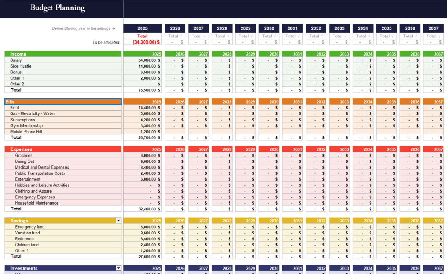Click the red 2035 header in Expenses row
Viewport: 447px width, 274px height.
coord(386,149)
